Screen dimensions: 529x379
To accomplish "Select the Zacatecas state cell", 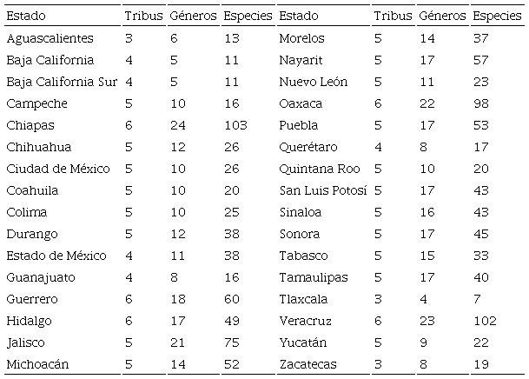I will coord(307,365).
